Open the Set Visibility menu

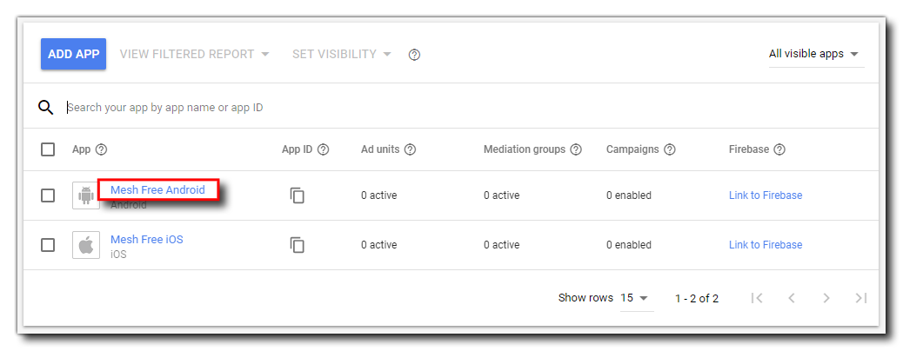tap(341, 54)
